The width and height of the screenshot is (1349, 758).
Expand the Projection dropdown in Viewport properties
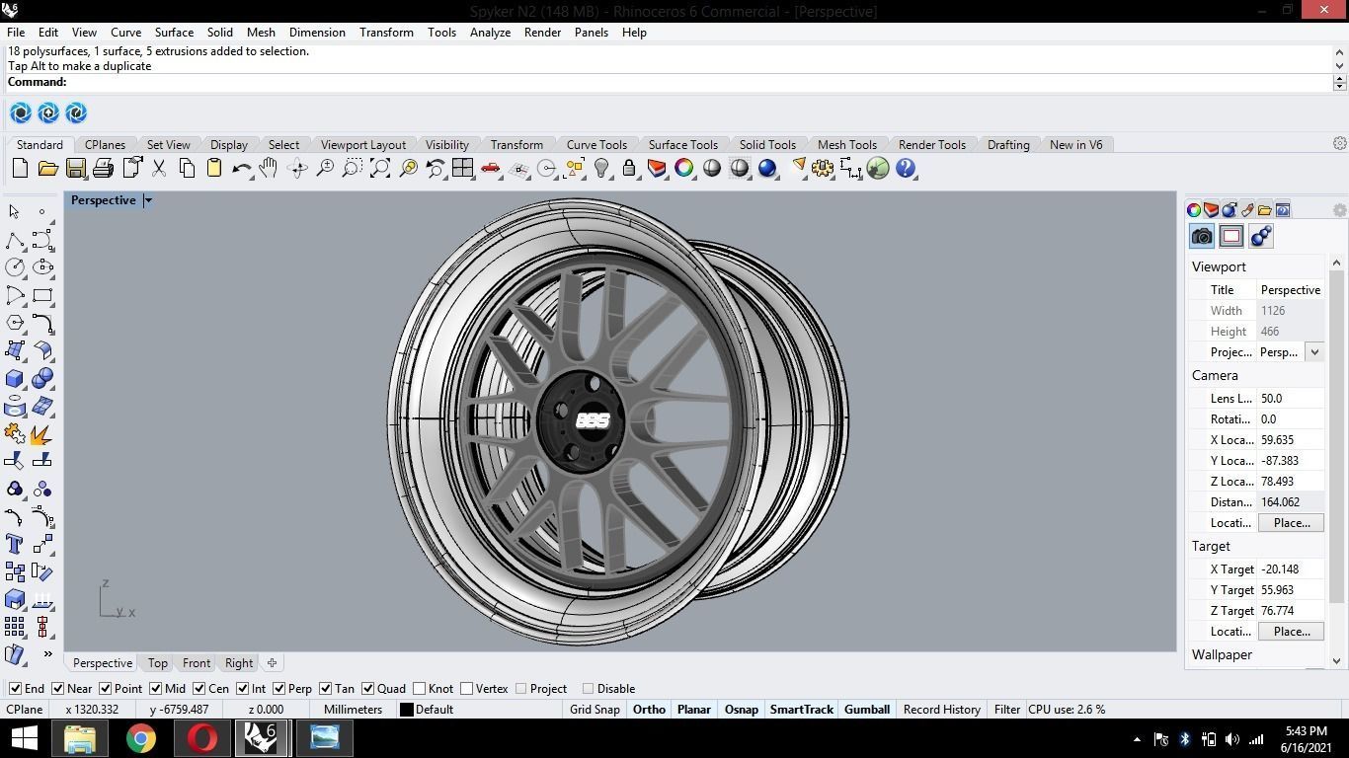[x=1314, y=352]
